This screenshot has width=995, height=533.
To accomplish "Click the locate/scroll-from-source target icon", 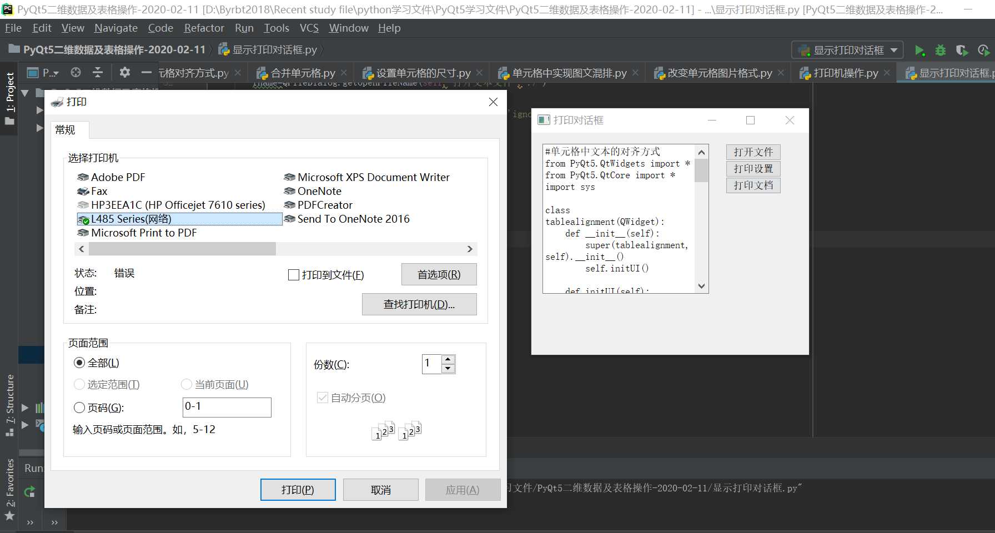I will coord(76,73).
